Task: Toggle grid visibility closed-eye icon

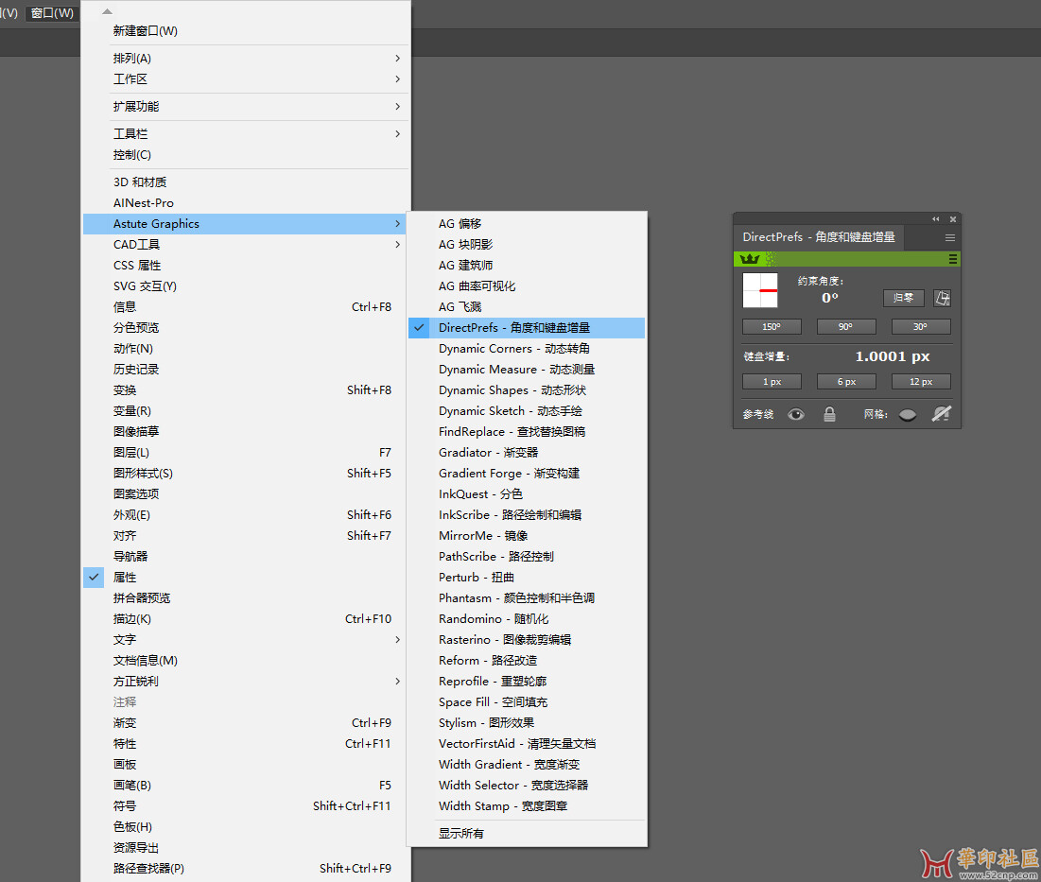Action: (908, 415)
